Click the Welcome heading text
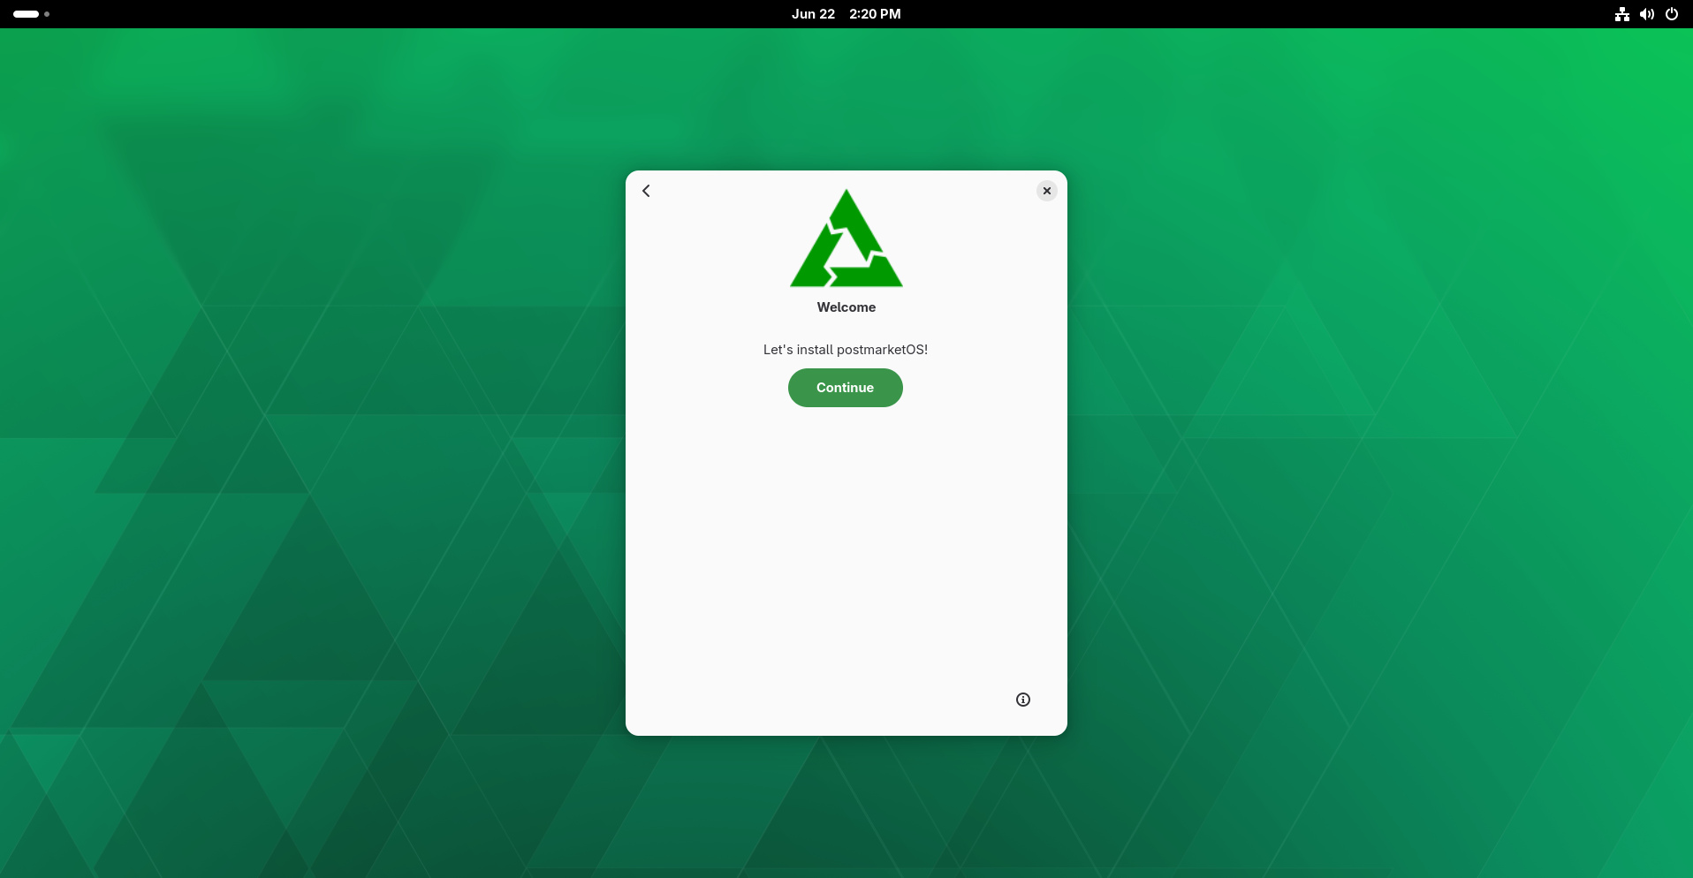Viewport: 1693px width, 878px height. pos(846,307)
